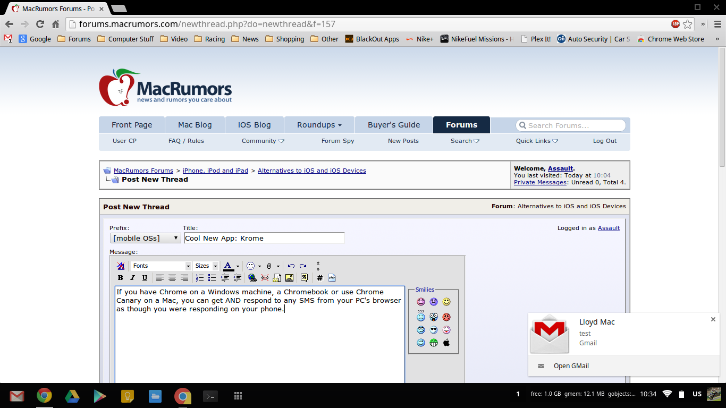Expand the Roundups navigation menu
The height and width of the screenshot is (408, 726).
(319, 125)
